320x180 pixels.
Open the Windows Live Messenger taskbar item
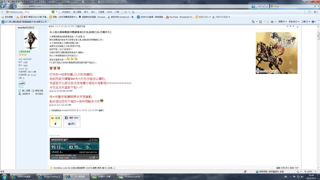(x=131, y=177)
